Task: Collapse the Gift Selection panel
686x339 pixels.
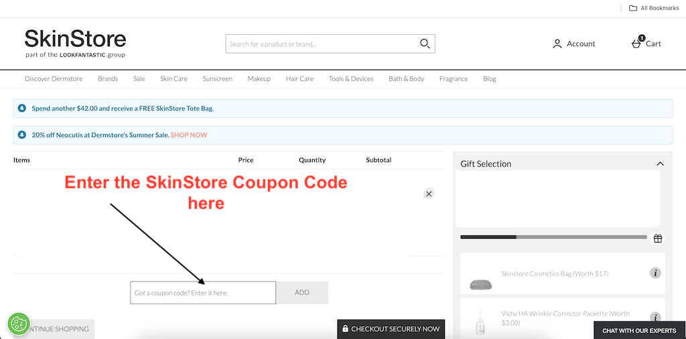Action: (x=660, y=164)
